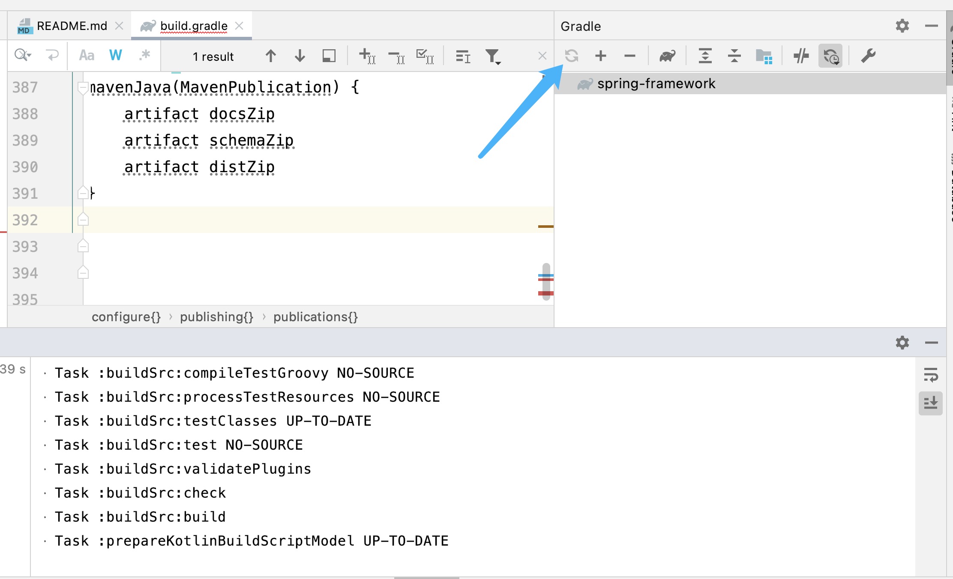Screen dimensions: 953x579
Task: Hide the build output panel
Action: point(931,343)
